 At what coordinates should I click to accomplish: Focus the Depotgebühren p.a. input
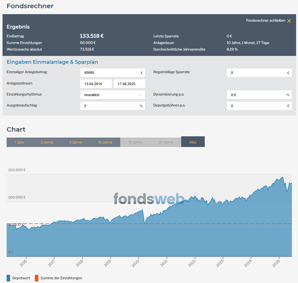click(x=257, y=106)
